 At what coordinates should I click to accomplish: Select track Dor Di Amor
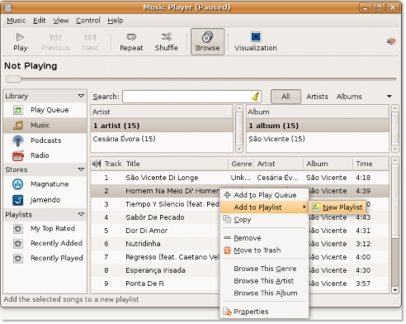[155, 231]
